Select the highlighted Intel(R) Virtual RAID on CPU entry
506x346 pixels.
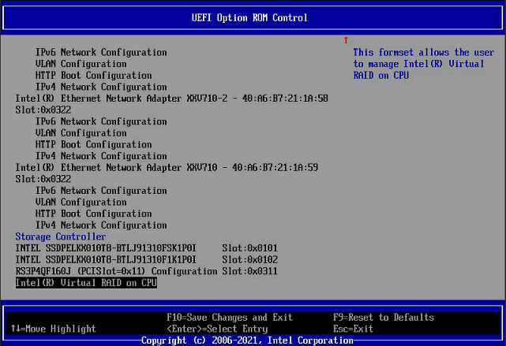coord(86,283)
